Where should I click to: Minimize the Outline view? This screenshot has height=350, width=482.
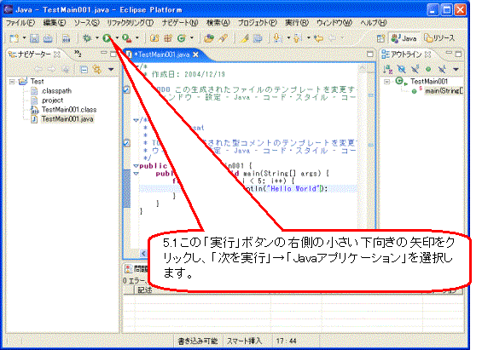coord(449,54)
